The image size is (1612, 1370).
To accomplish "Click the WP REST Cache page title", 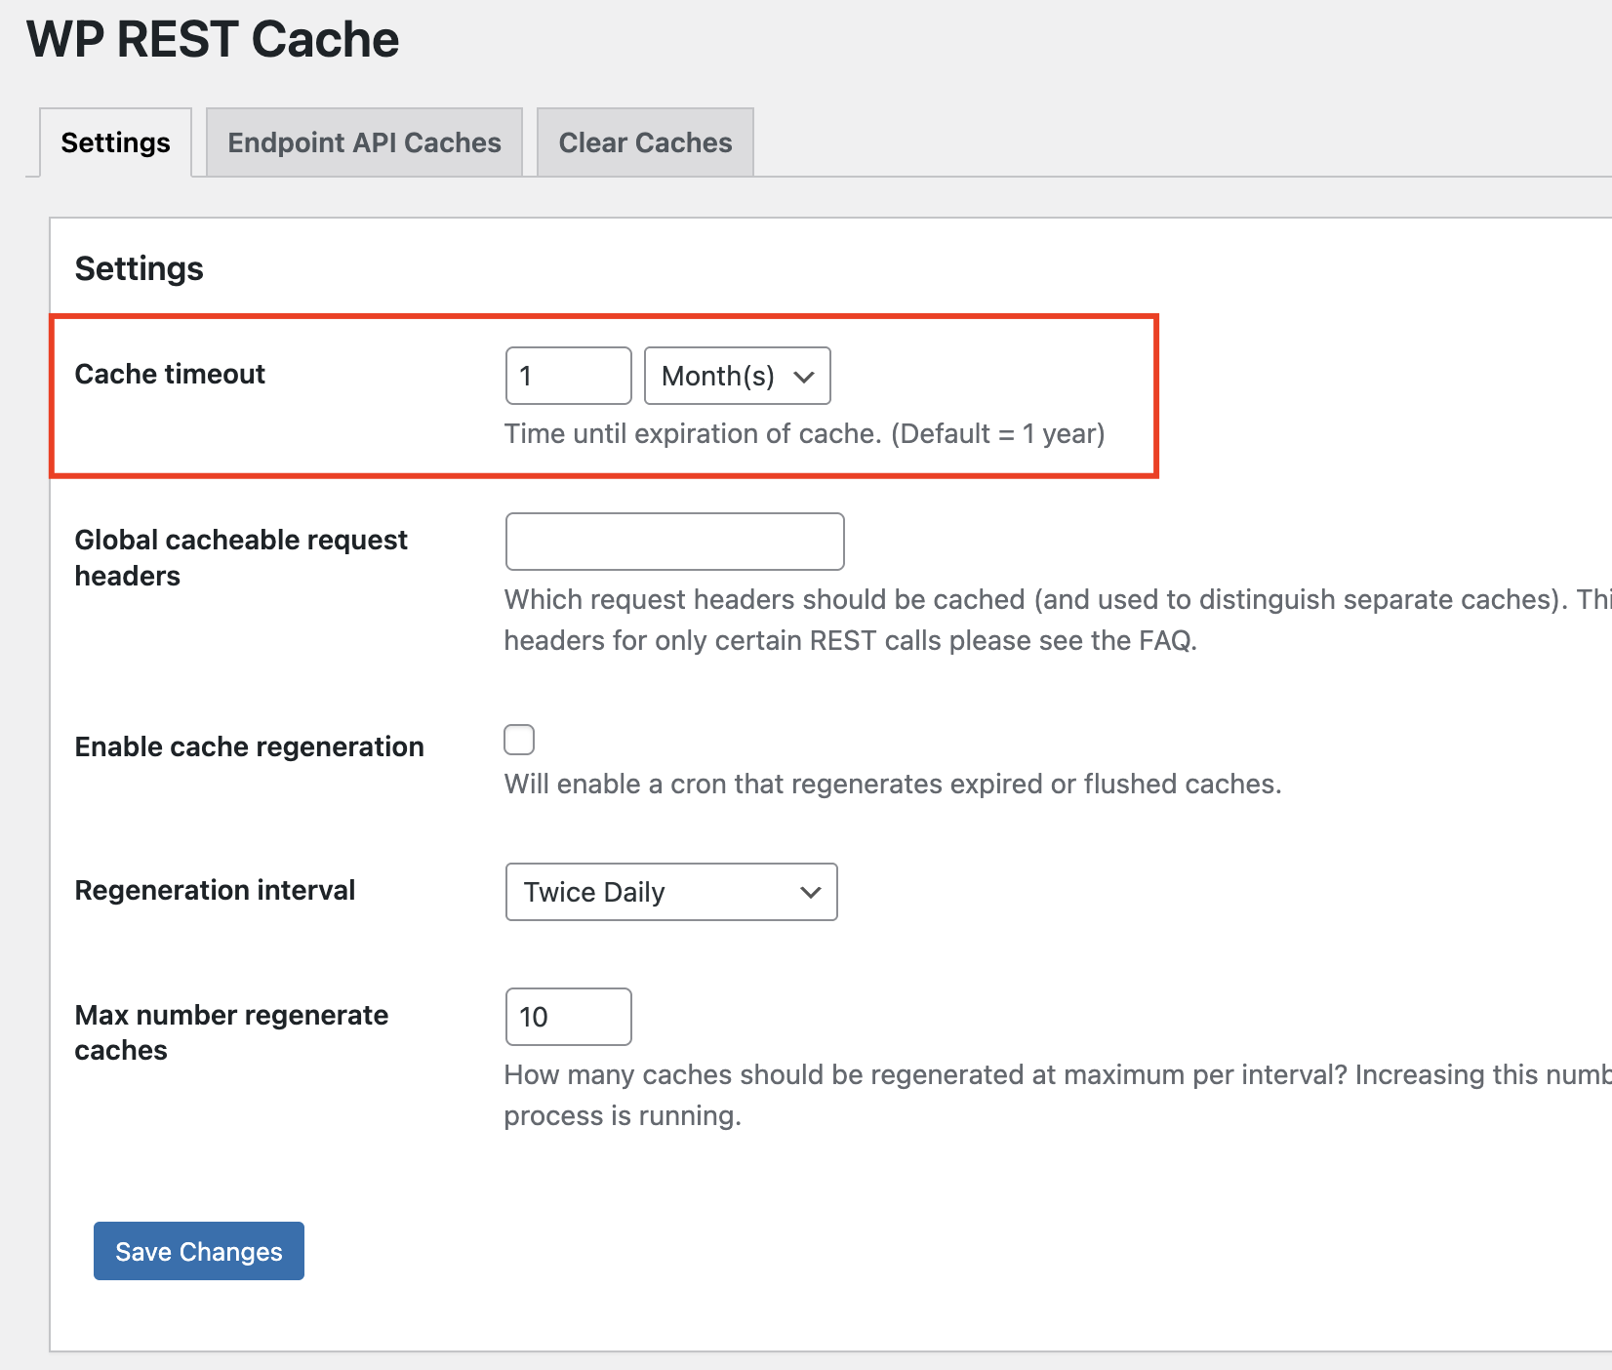I will coord(213,39).
